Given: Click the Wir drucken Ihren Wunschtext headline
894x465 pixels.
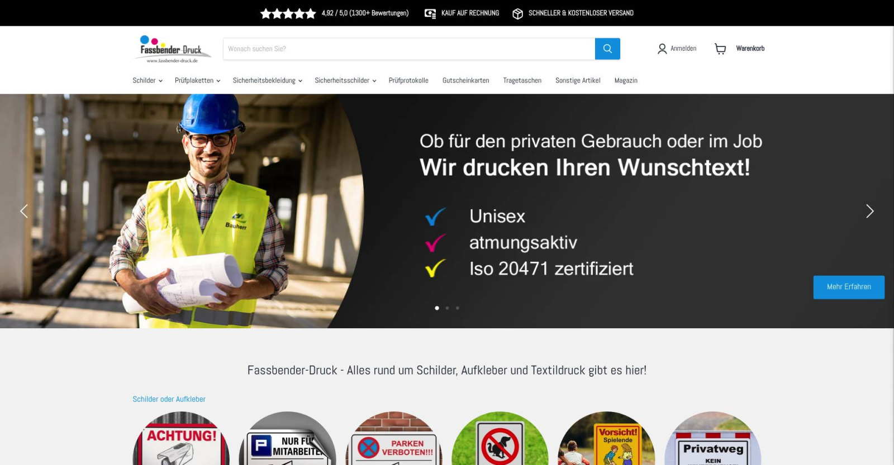Looking at the screenshot, I should click(x=584, y=167).
